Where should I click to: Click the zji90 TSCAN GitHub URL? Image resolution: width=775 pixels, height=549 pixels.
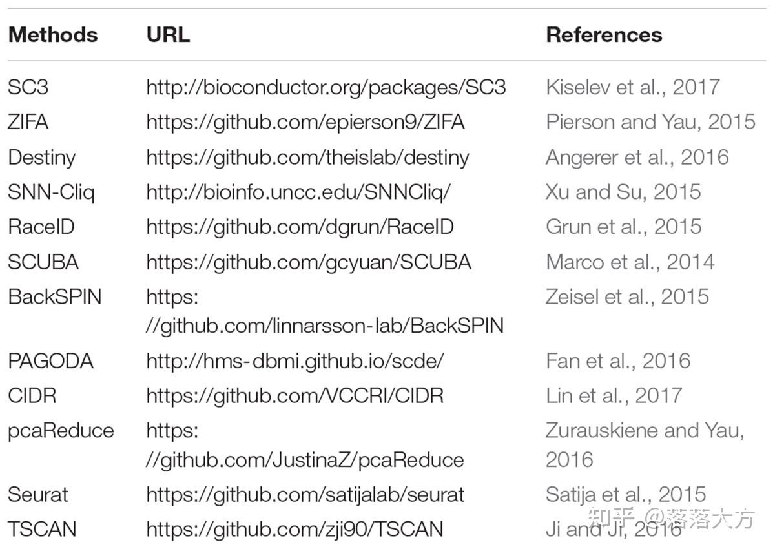click(x=294, y=530)
